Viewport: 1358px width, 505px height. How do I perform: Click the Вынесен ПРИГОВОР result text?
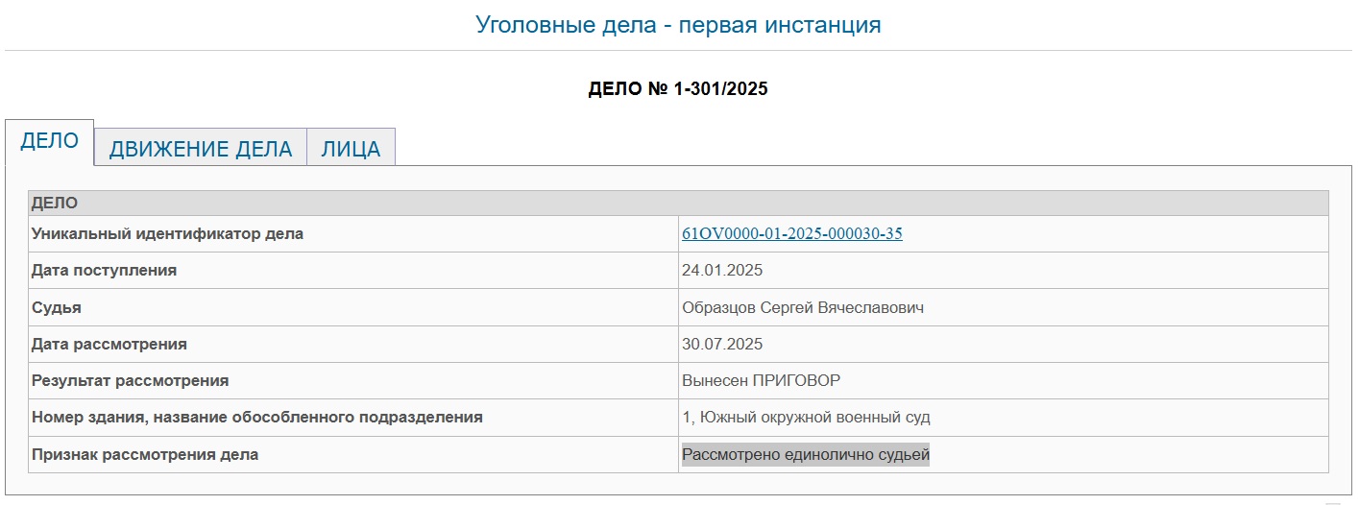tap(761, 380)
